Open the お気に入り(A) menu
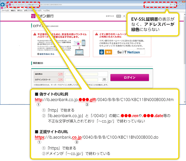The image size is (186, 161). pyautogui.click(x=29, y=11)
